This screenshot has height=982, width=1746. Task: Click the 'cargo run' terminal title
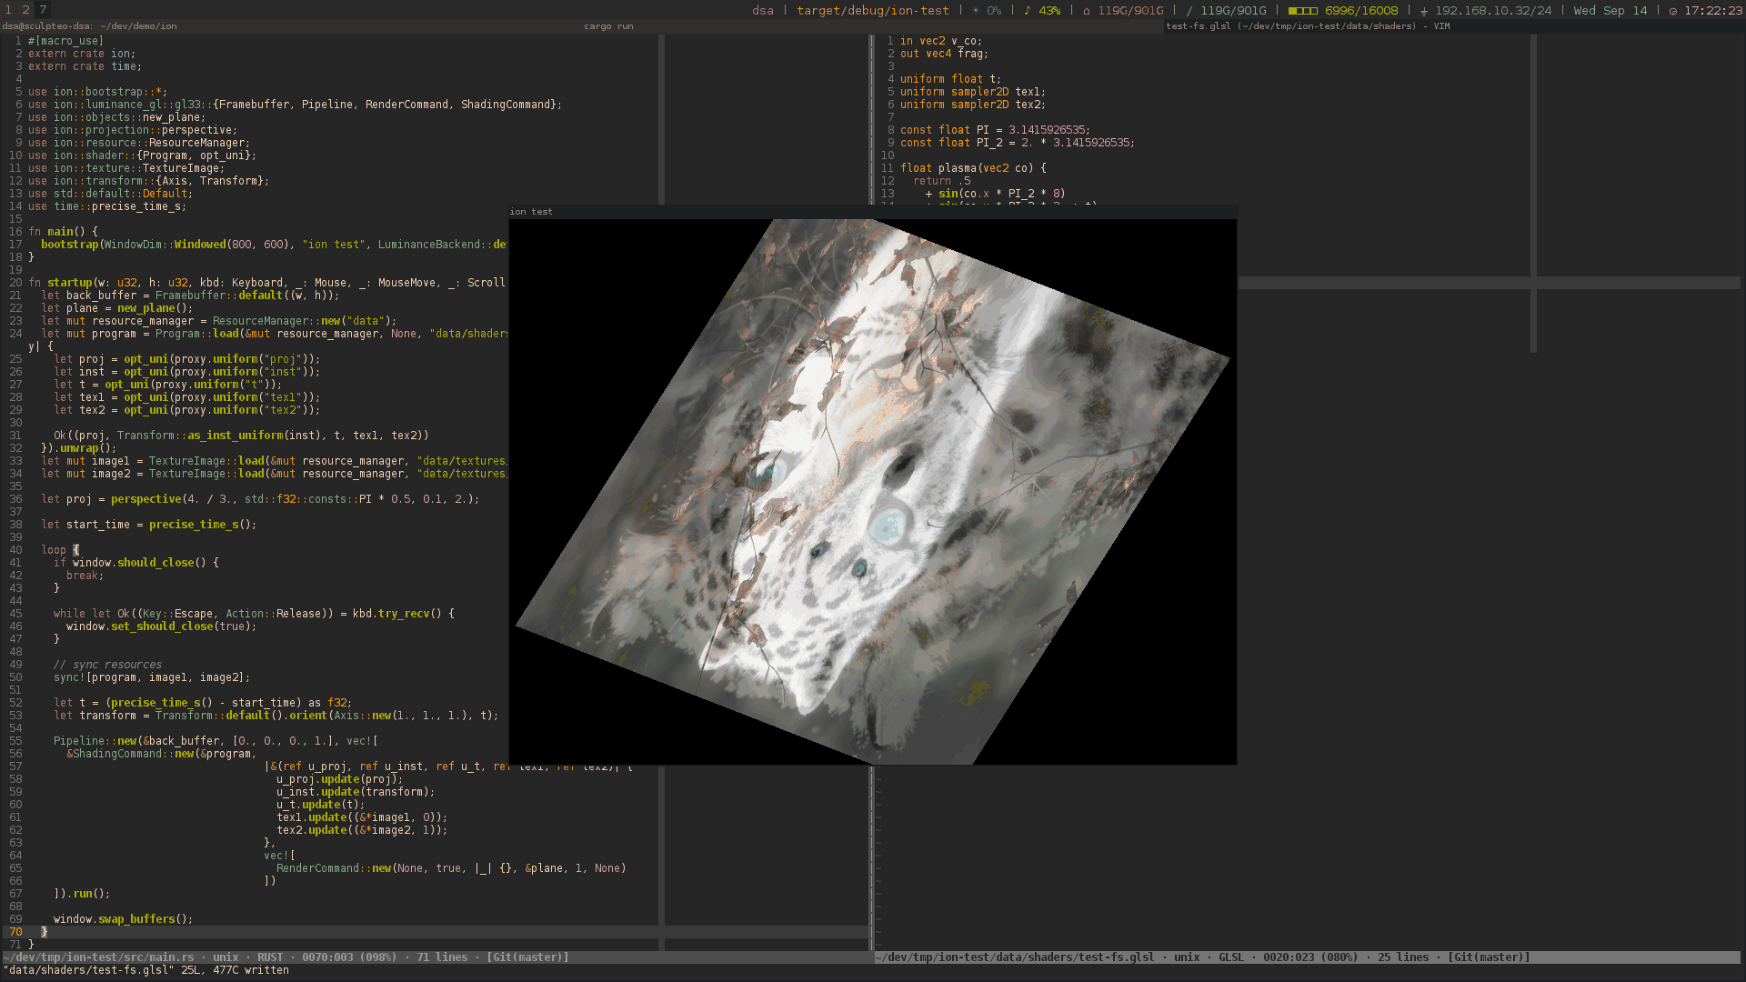(608, 26)
